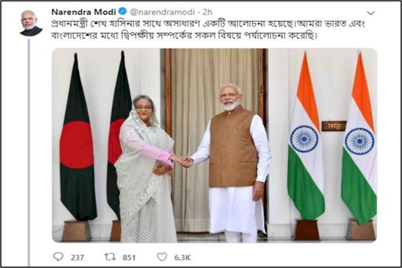Image resolution: width=402 pixels, height=268 pixels.
Task: Click the 6.3K likes count
Action: click(x=183, y=257)
